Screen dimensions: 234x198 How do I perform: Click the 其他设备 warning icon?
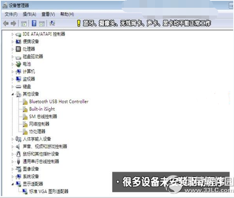[19, 94]
